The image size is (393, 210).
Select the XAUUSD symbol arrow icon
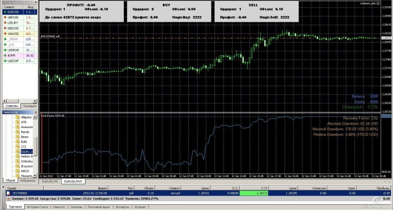(4, 34)
